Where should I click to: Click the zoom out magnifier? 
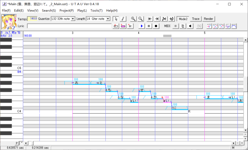click(x=140, y=19)
